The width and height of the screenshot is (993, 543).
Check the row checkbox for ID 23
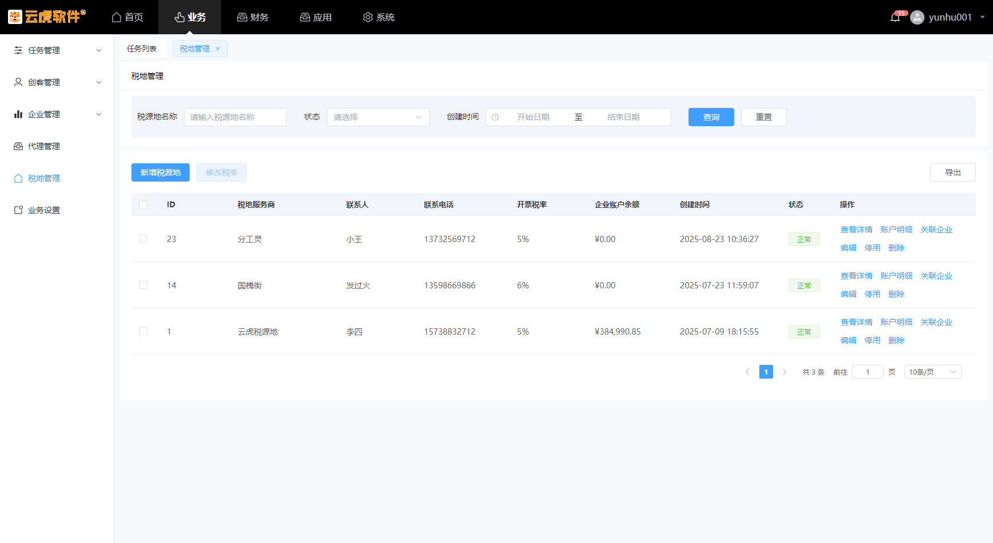[x=143, y=239]
